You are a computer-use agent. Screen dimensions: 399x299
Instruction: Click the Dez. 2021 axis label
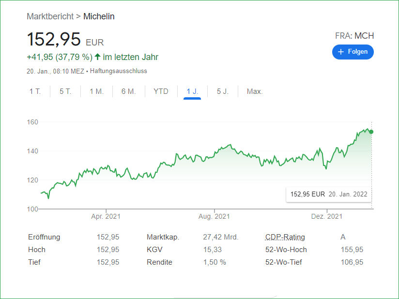(327, 216)
